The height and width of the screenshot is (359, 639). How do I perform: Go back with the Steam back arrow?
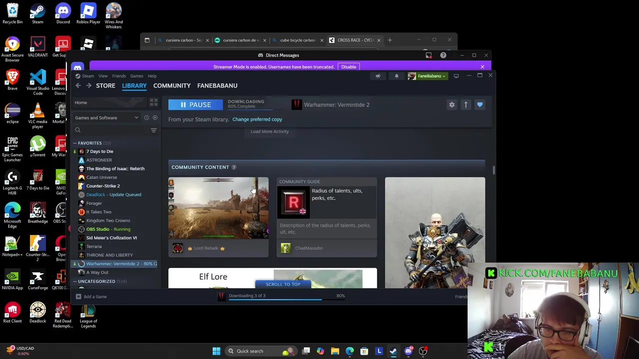click(78, 86)
